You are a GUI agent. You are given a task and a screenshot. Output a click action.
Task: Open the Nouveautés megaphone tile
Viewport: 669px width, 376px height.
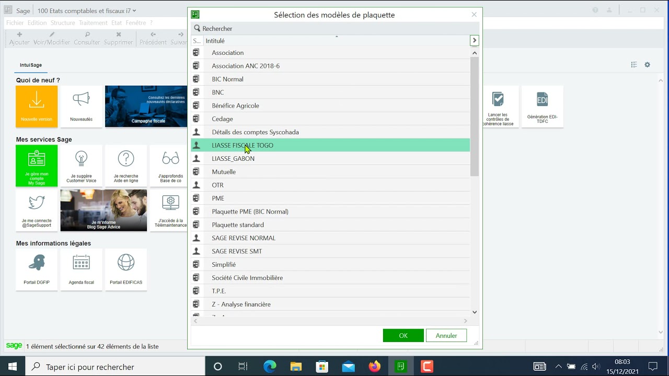point(81,107)
